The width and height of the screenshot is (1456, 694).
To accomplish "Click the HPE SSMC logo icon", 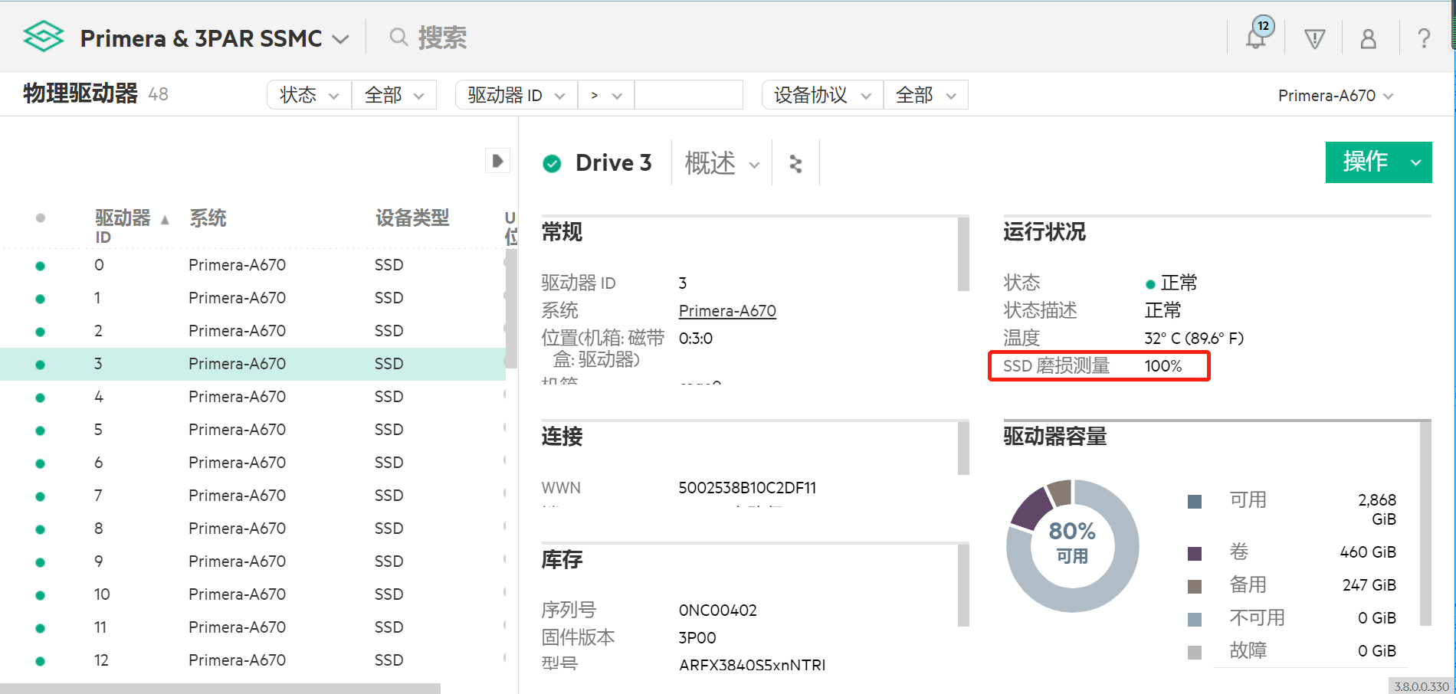I will pos(43,37).
